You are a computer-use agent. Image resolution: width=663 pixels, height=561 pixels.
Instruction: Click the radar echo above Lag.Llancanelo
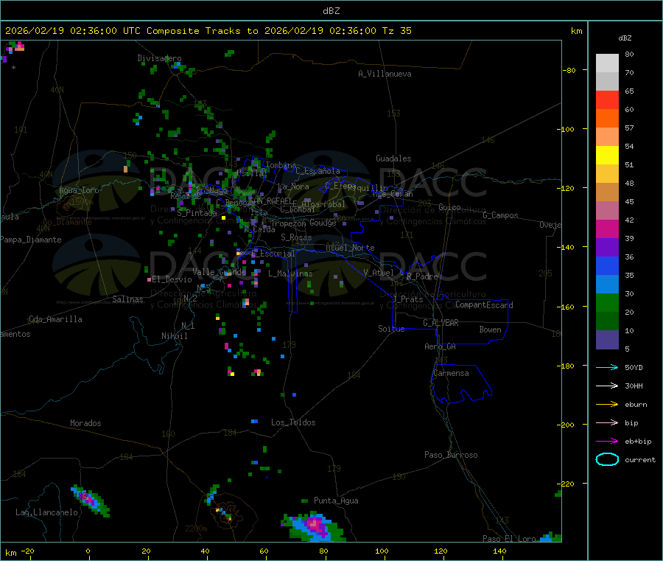[90, 501]
